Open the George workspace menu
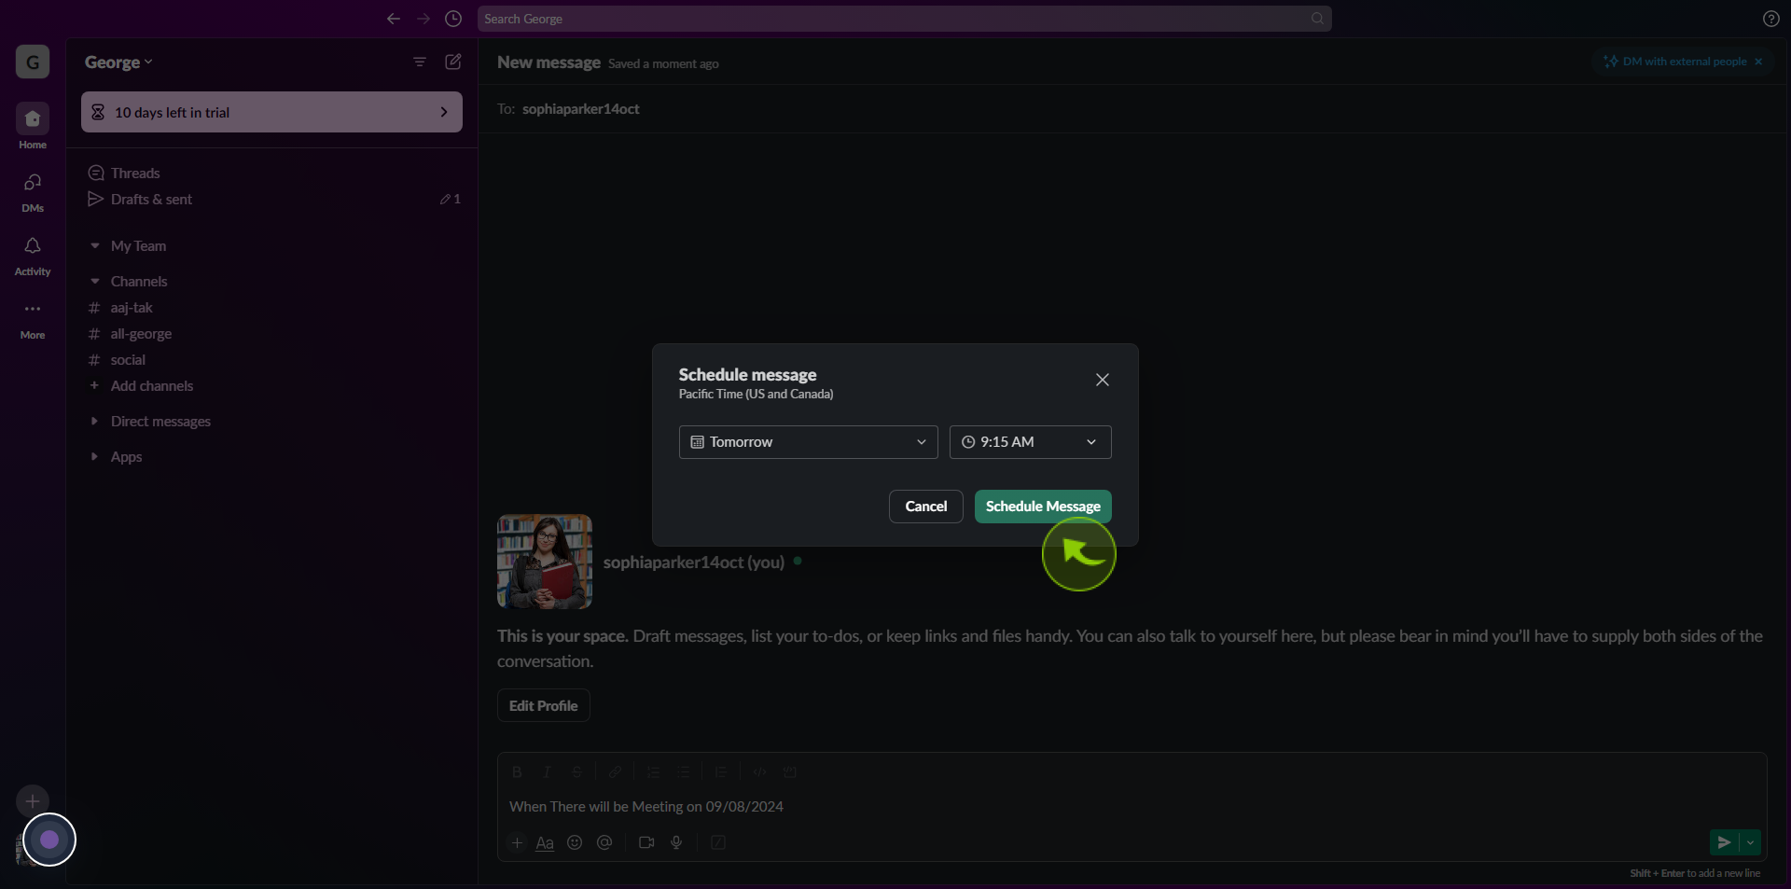 [118, 63]
